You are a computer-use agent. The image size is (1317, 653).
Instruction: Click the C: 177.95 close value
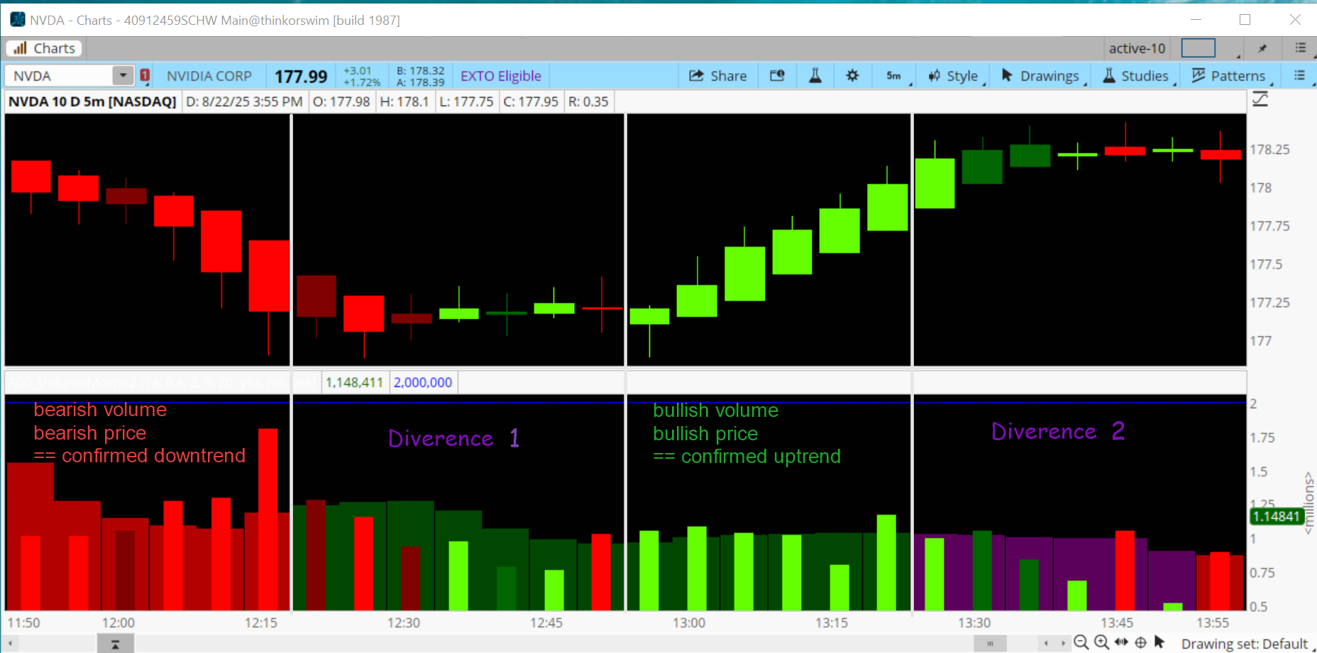coord(531,101)
